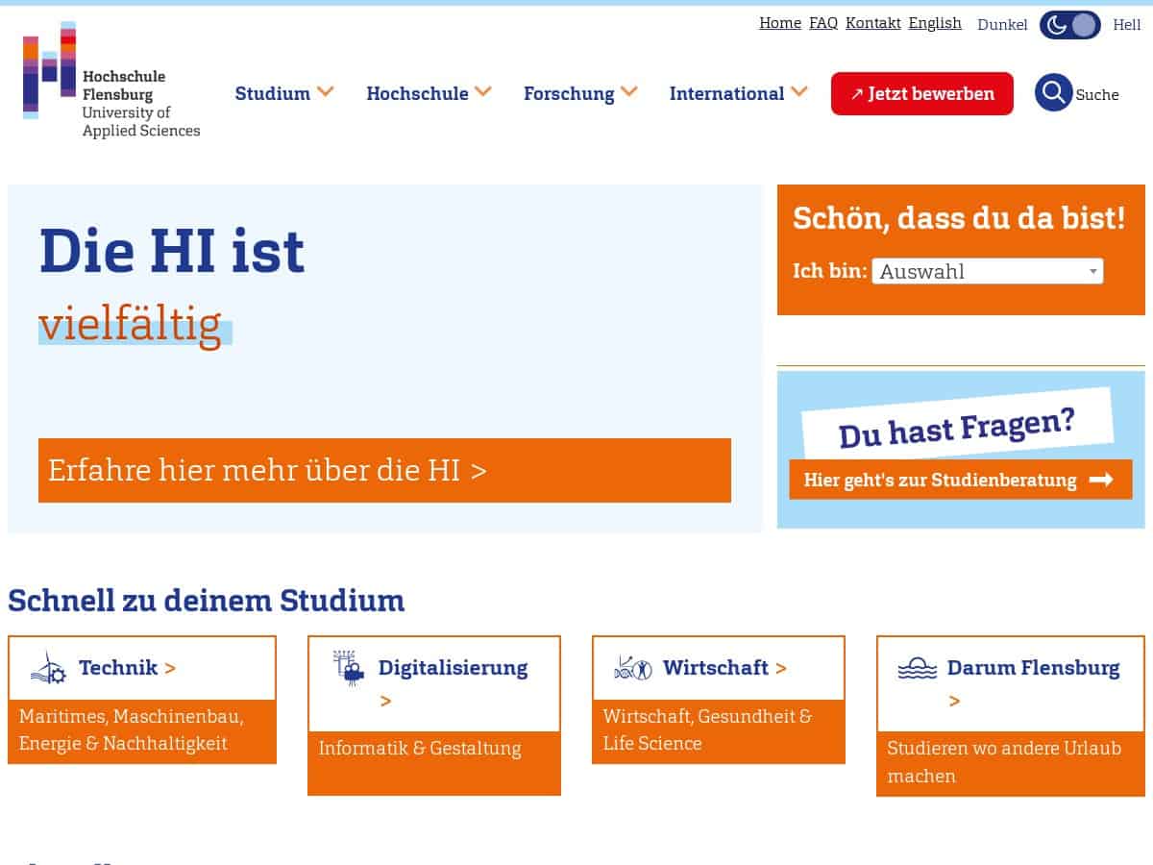1153x865 pixels.
Task: Click the DNA icon beside Wirtschaft
Action: point(633,668)
